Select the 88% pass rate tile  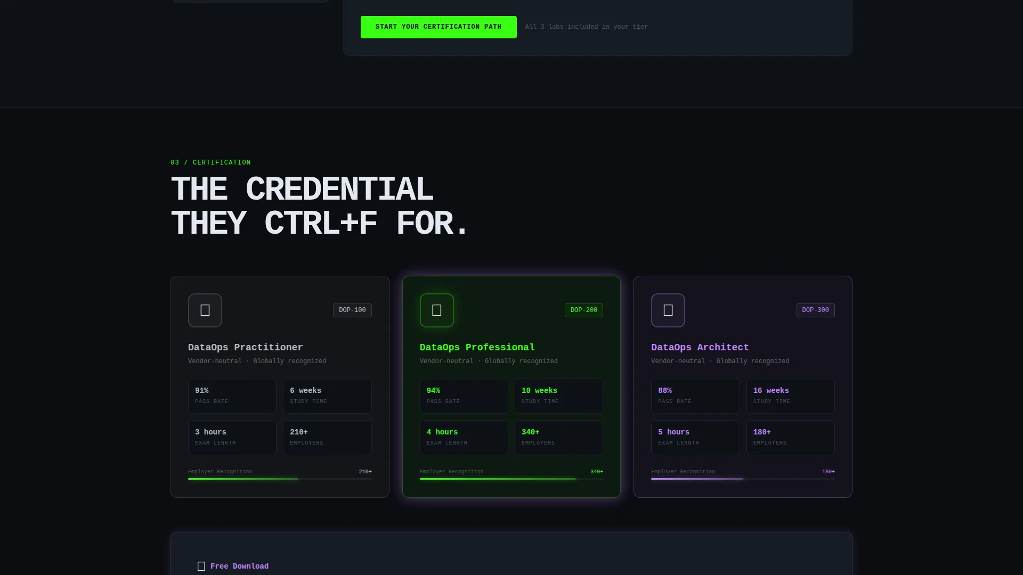click(x=695, y=396)
